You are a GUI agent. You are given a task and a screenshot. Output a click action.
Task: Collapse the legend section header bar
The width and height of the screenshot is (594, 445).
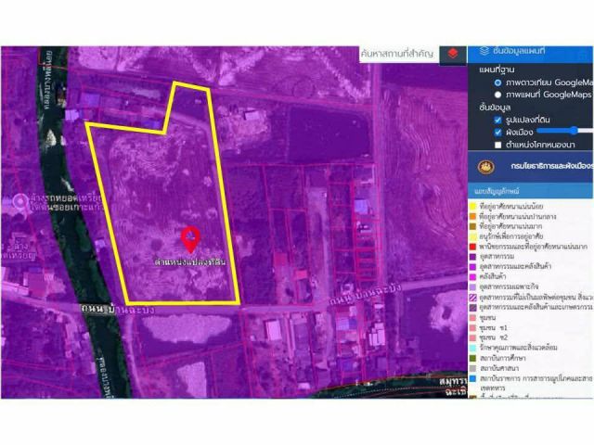tap(530, 192)
